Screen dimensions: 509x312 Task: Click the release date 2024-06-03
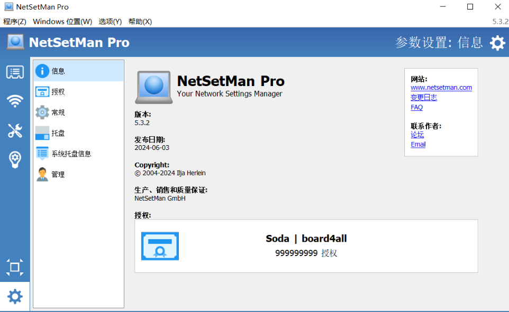(x=152, y=148)
